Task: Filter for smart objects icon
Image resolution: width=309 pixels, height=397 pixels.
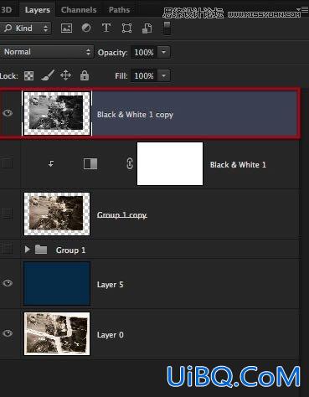Action: (147, 28)
